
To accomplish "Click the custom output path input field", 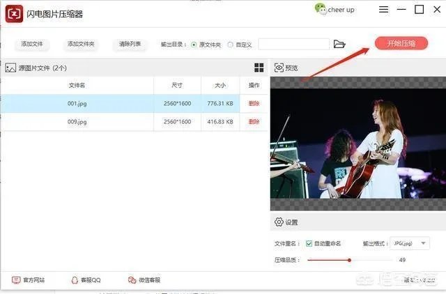I will 293,45.
